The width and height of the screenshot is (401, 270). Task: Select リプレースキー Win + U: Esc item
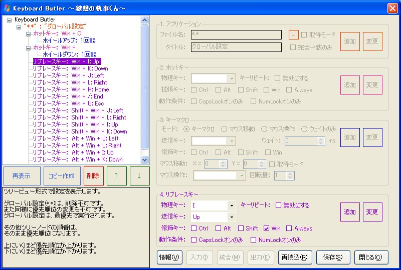pyautogui.click(x=68, y=103)
